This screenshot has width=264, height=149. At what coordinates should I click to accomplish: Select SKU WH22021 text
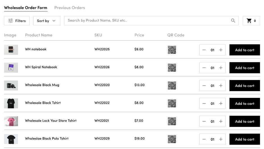coord(101,121)
